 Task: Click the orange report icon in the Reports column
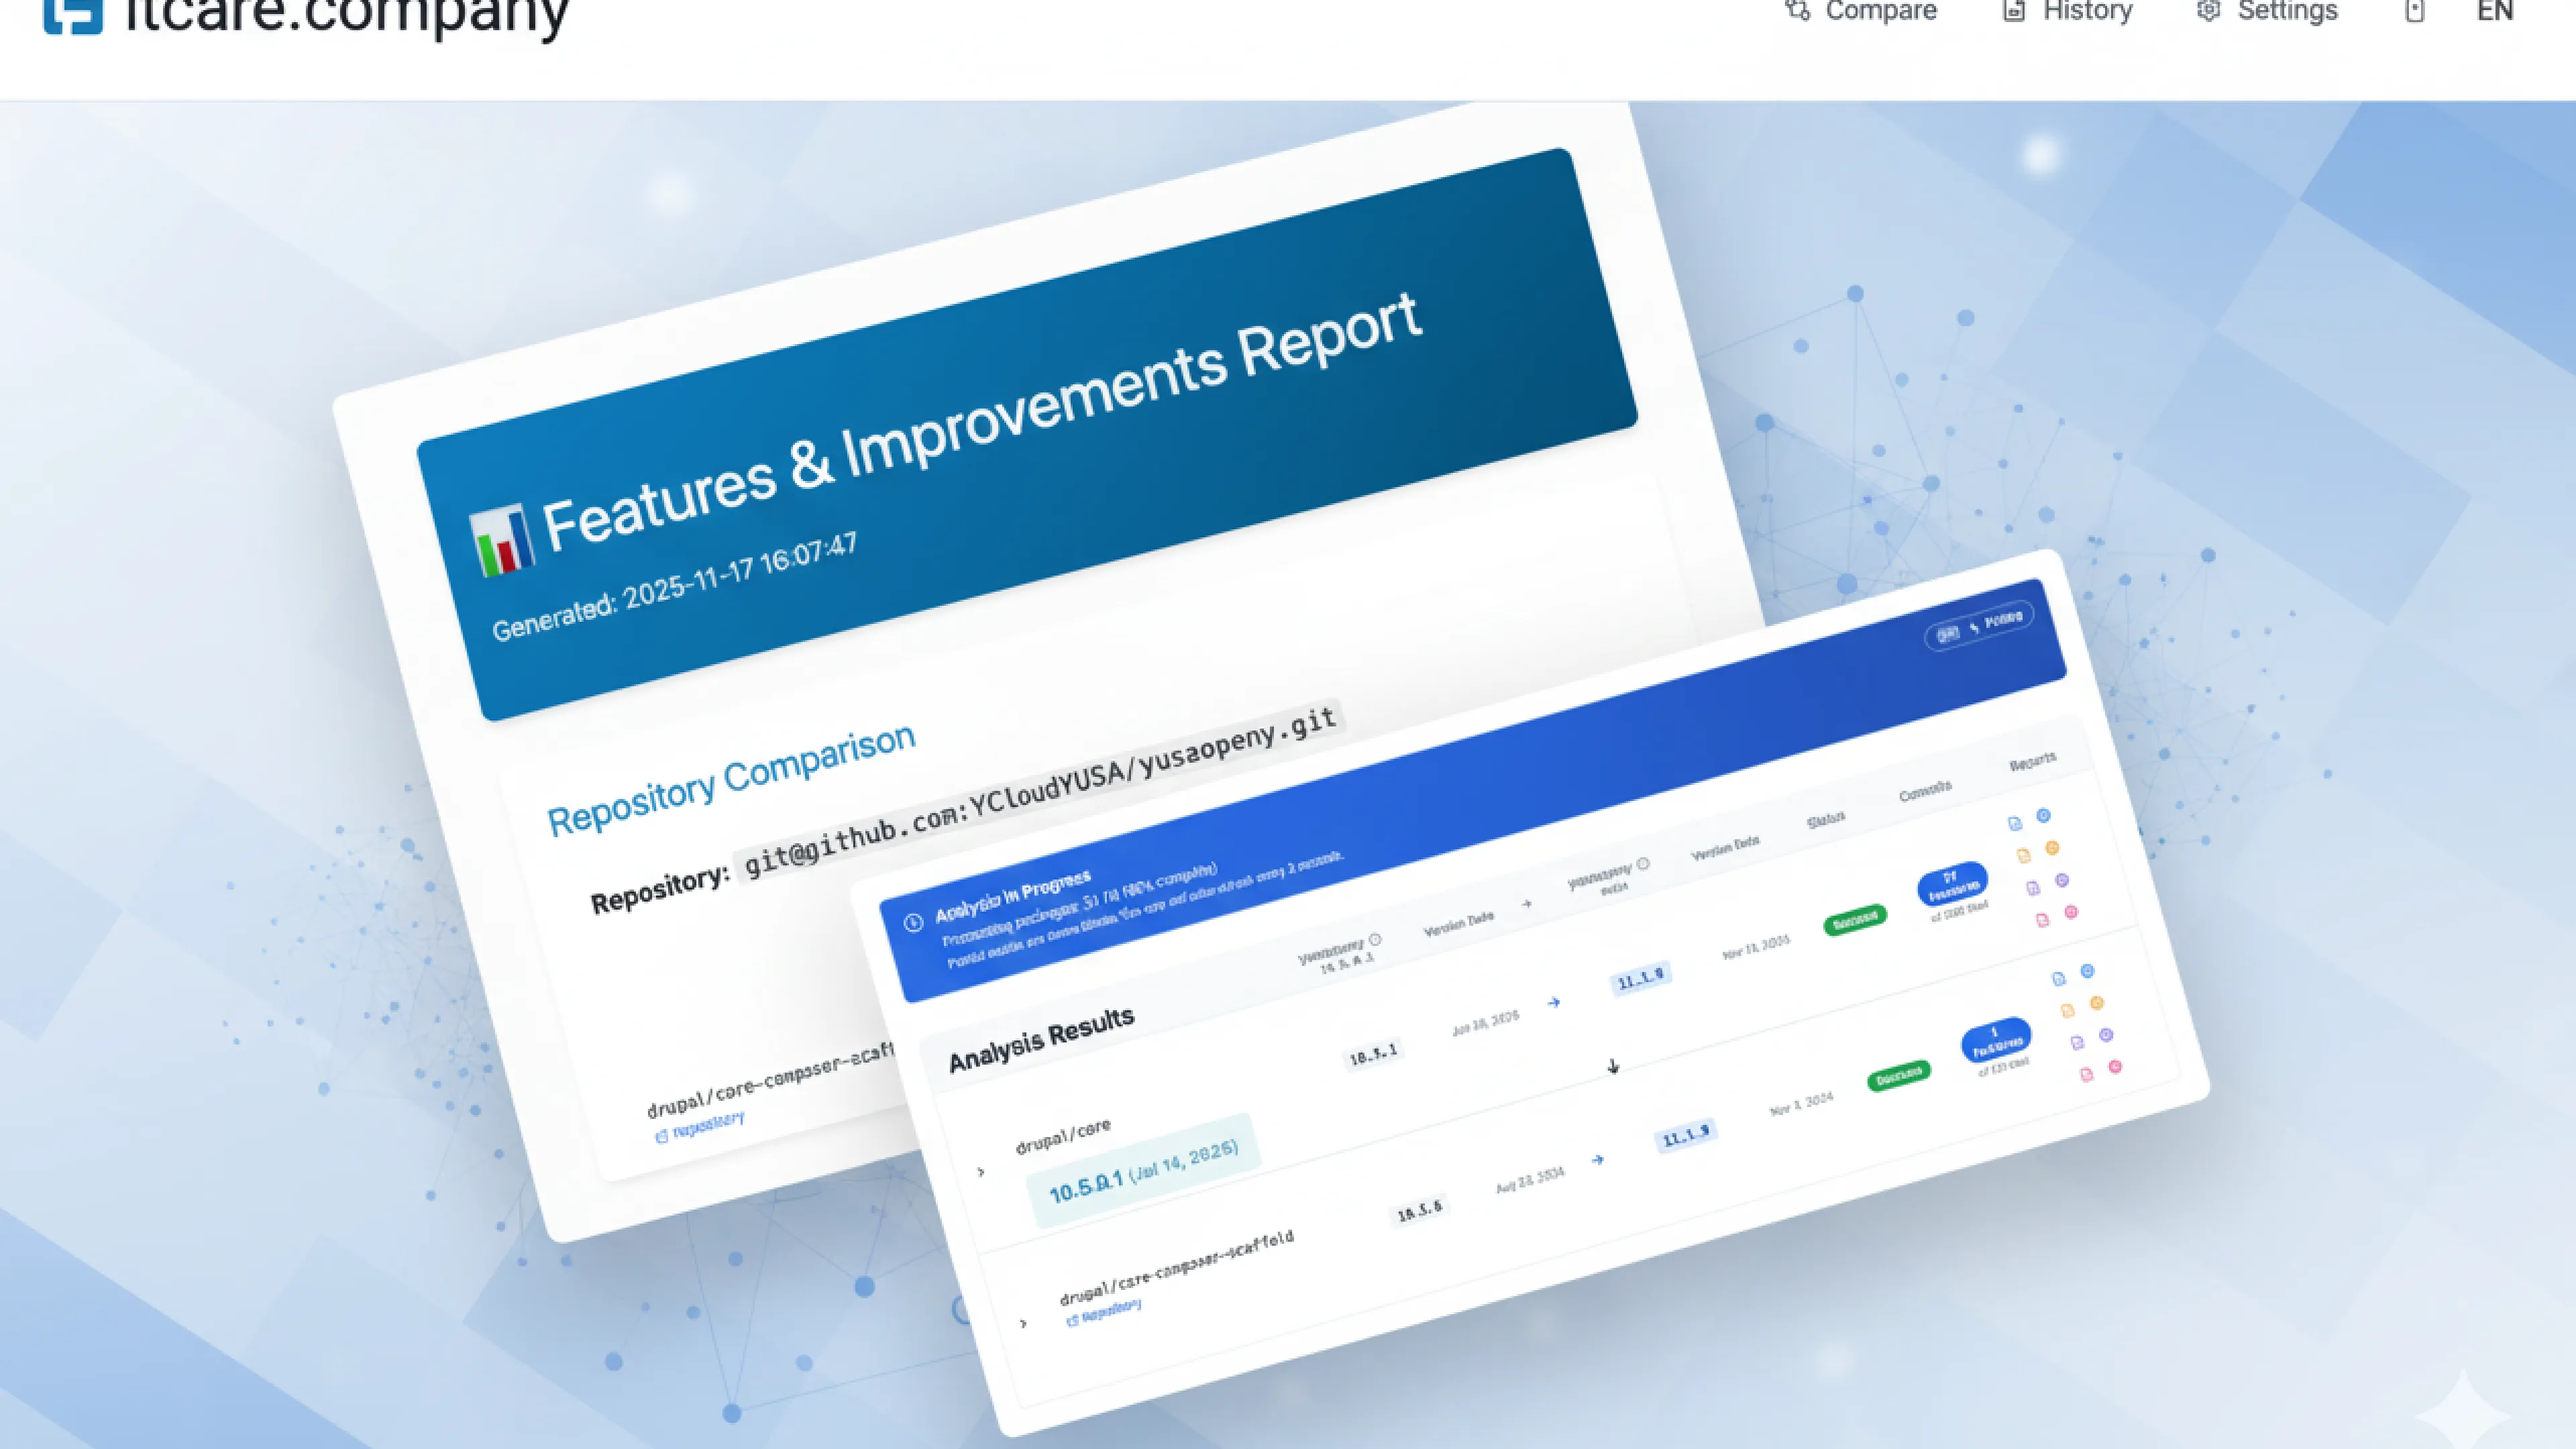pyautogui.click(x=2024, y=856)
